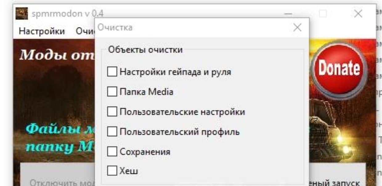Click the spmrmodon app icon in title bar
This screenshot has width=382, height=186.
tap(22, 14)
